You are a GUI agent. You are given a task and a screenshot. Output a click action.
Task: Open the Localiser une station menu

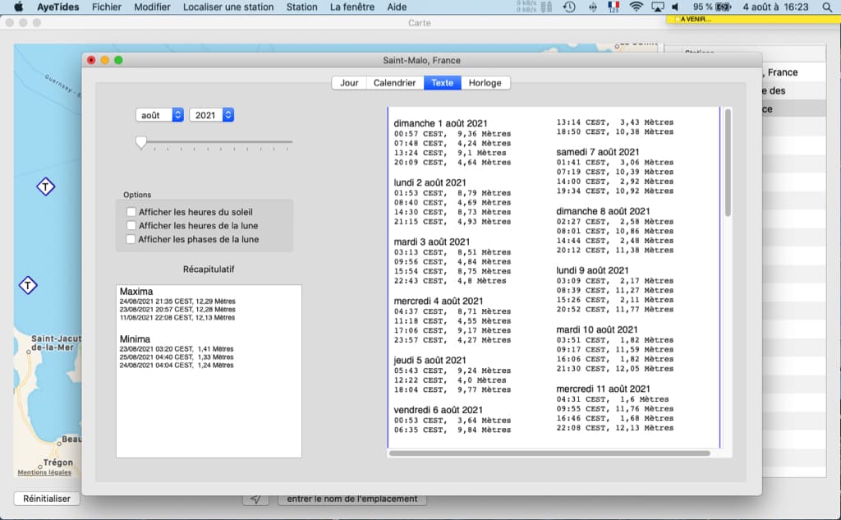(228, 7)
